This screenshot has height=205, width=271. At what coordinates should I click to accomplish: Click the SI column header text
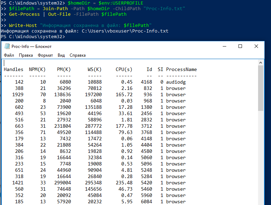coord(161,70)
